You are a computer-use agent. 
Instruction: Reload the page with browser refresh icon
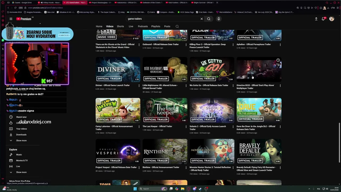(16, 8)
